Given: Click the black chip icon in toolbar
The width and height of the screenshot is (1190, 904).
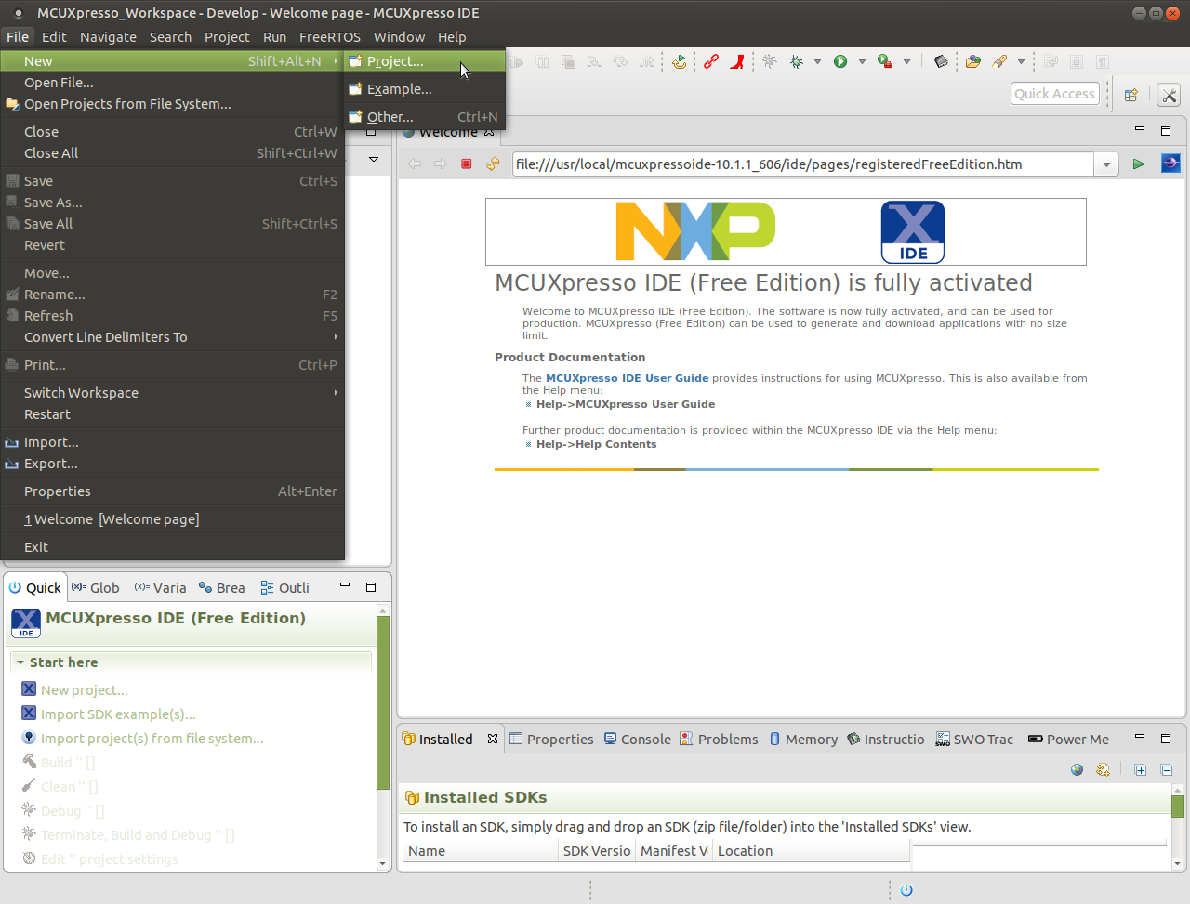Looking at the screenshot, I should click(x=941, y=61).
